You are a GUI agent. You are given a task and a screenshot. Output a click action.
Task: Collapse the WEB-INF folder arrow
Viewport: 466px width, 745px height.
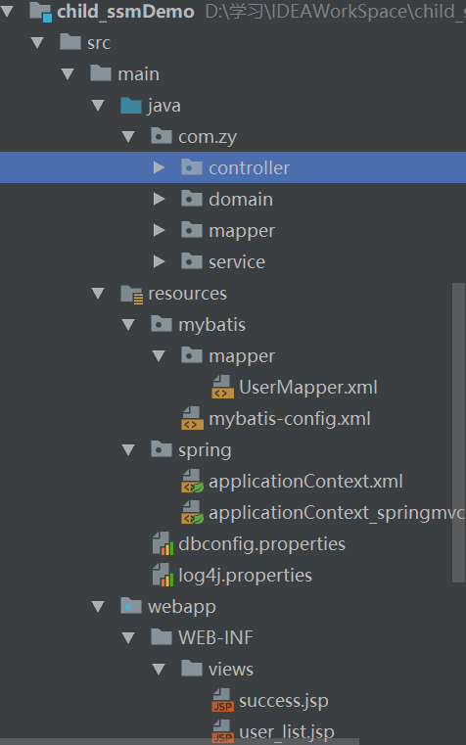(128, 637)
